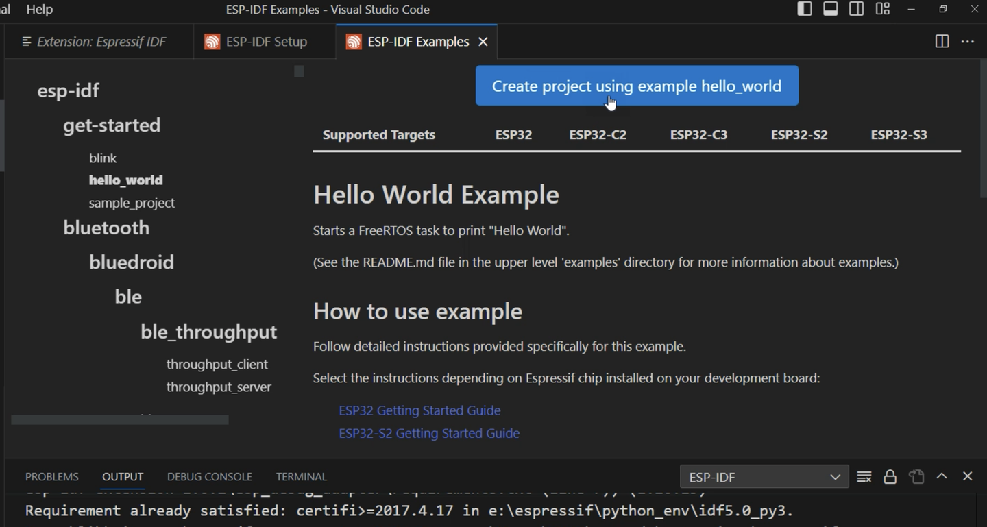This screenshot has height=527, width=987.
Task: Open the Customize Layout control
Action: (883, 9)
